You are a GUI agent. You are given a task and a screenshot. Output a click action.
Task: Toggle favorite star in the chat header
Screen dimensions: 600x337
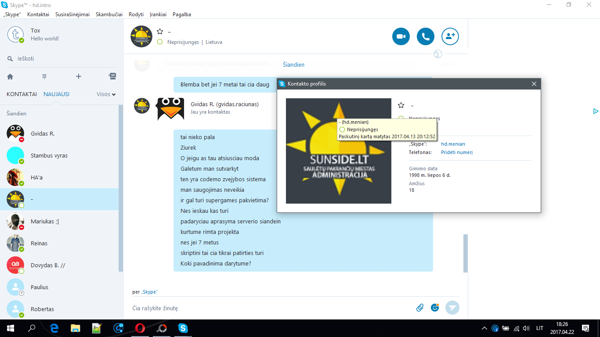(x=160, y=32)
